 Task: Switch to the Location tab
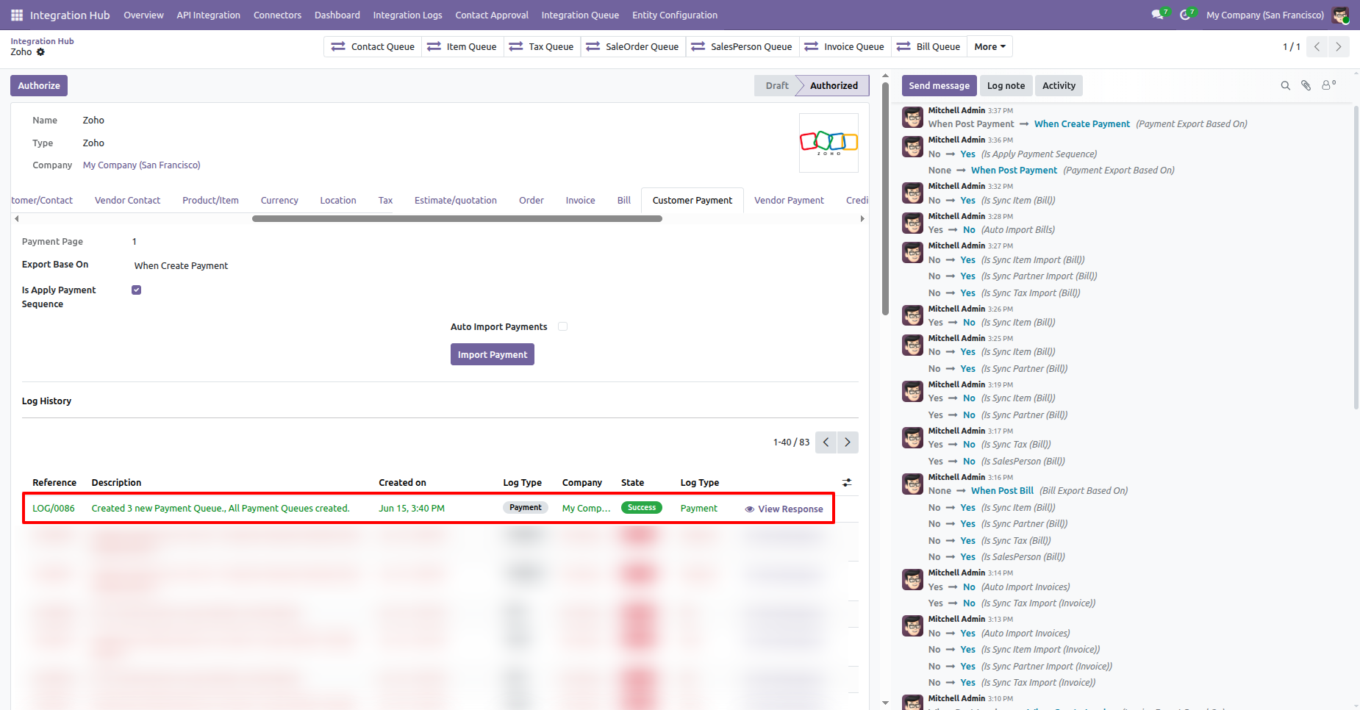click(338, 201)
